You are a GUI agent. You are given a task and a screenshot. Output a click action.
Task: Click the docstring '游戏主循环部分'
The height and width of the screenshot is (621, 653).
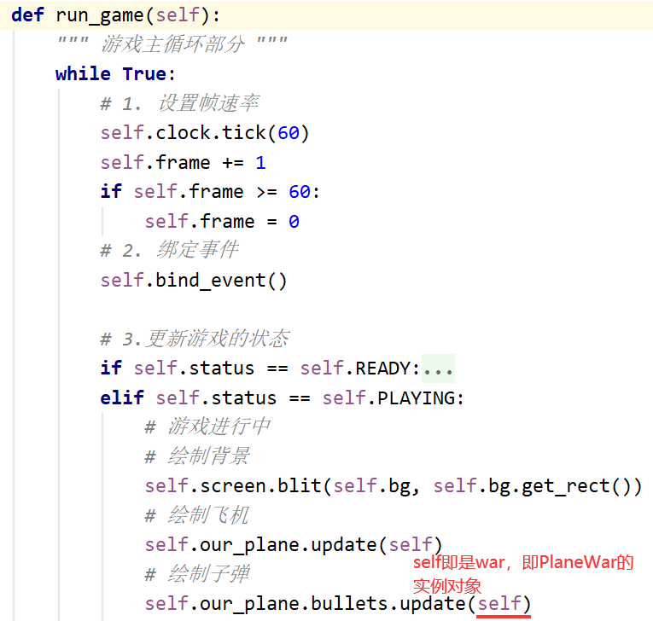(172, 44)
